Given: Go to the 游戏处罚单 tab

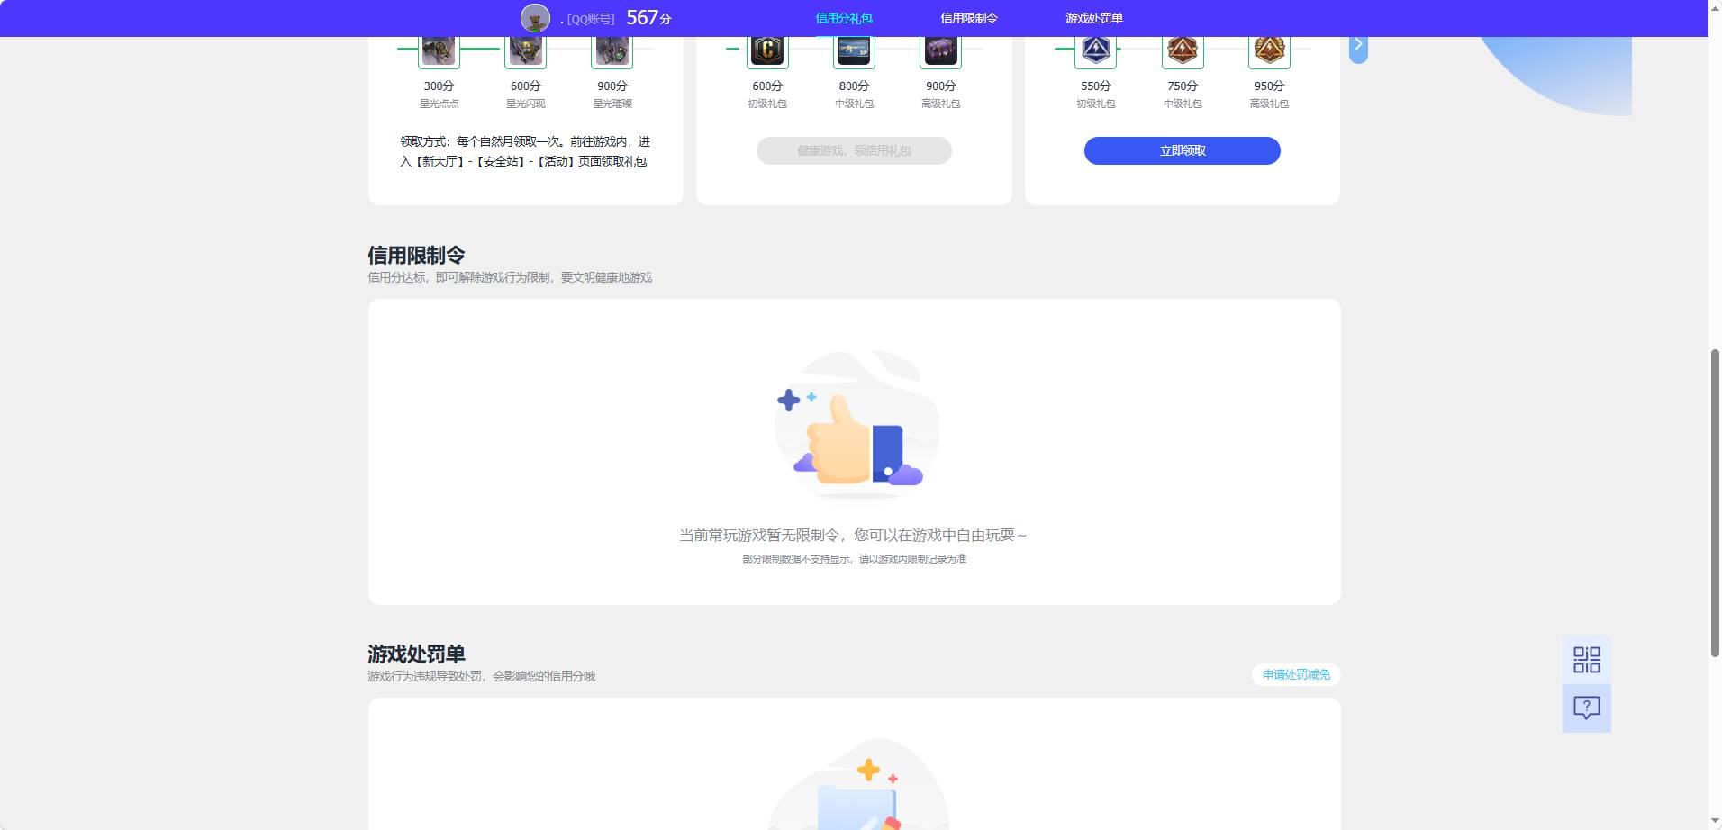Looking at the screenshot, I should 1094,18.
